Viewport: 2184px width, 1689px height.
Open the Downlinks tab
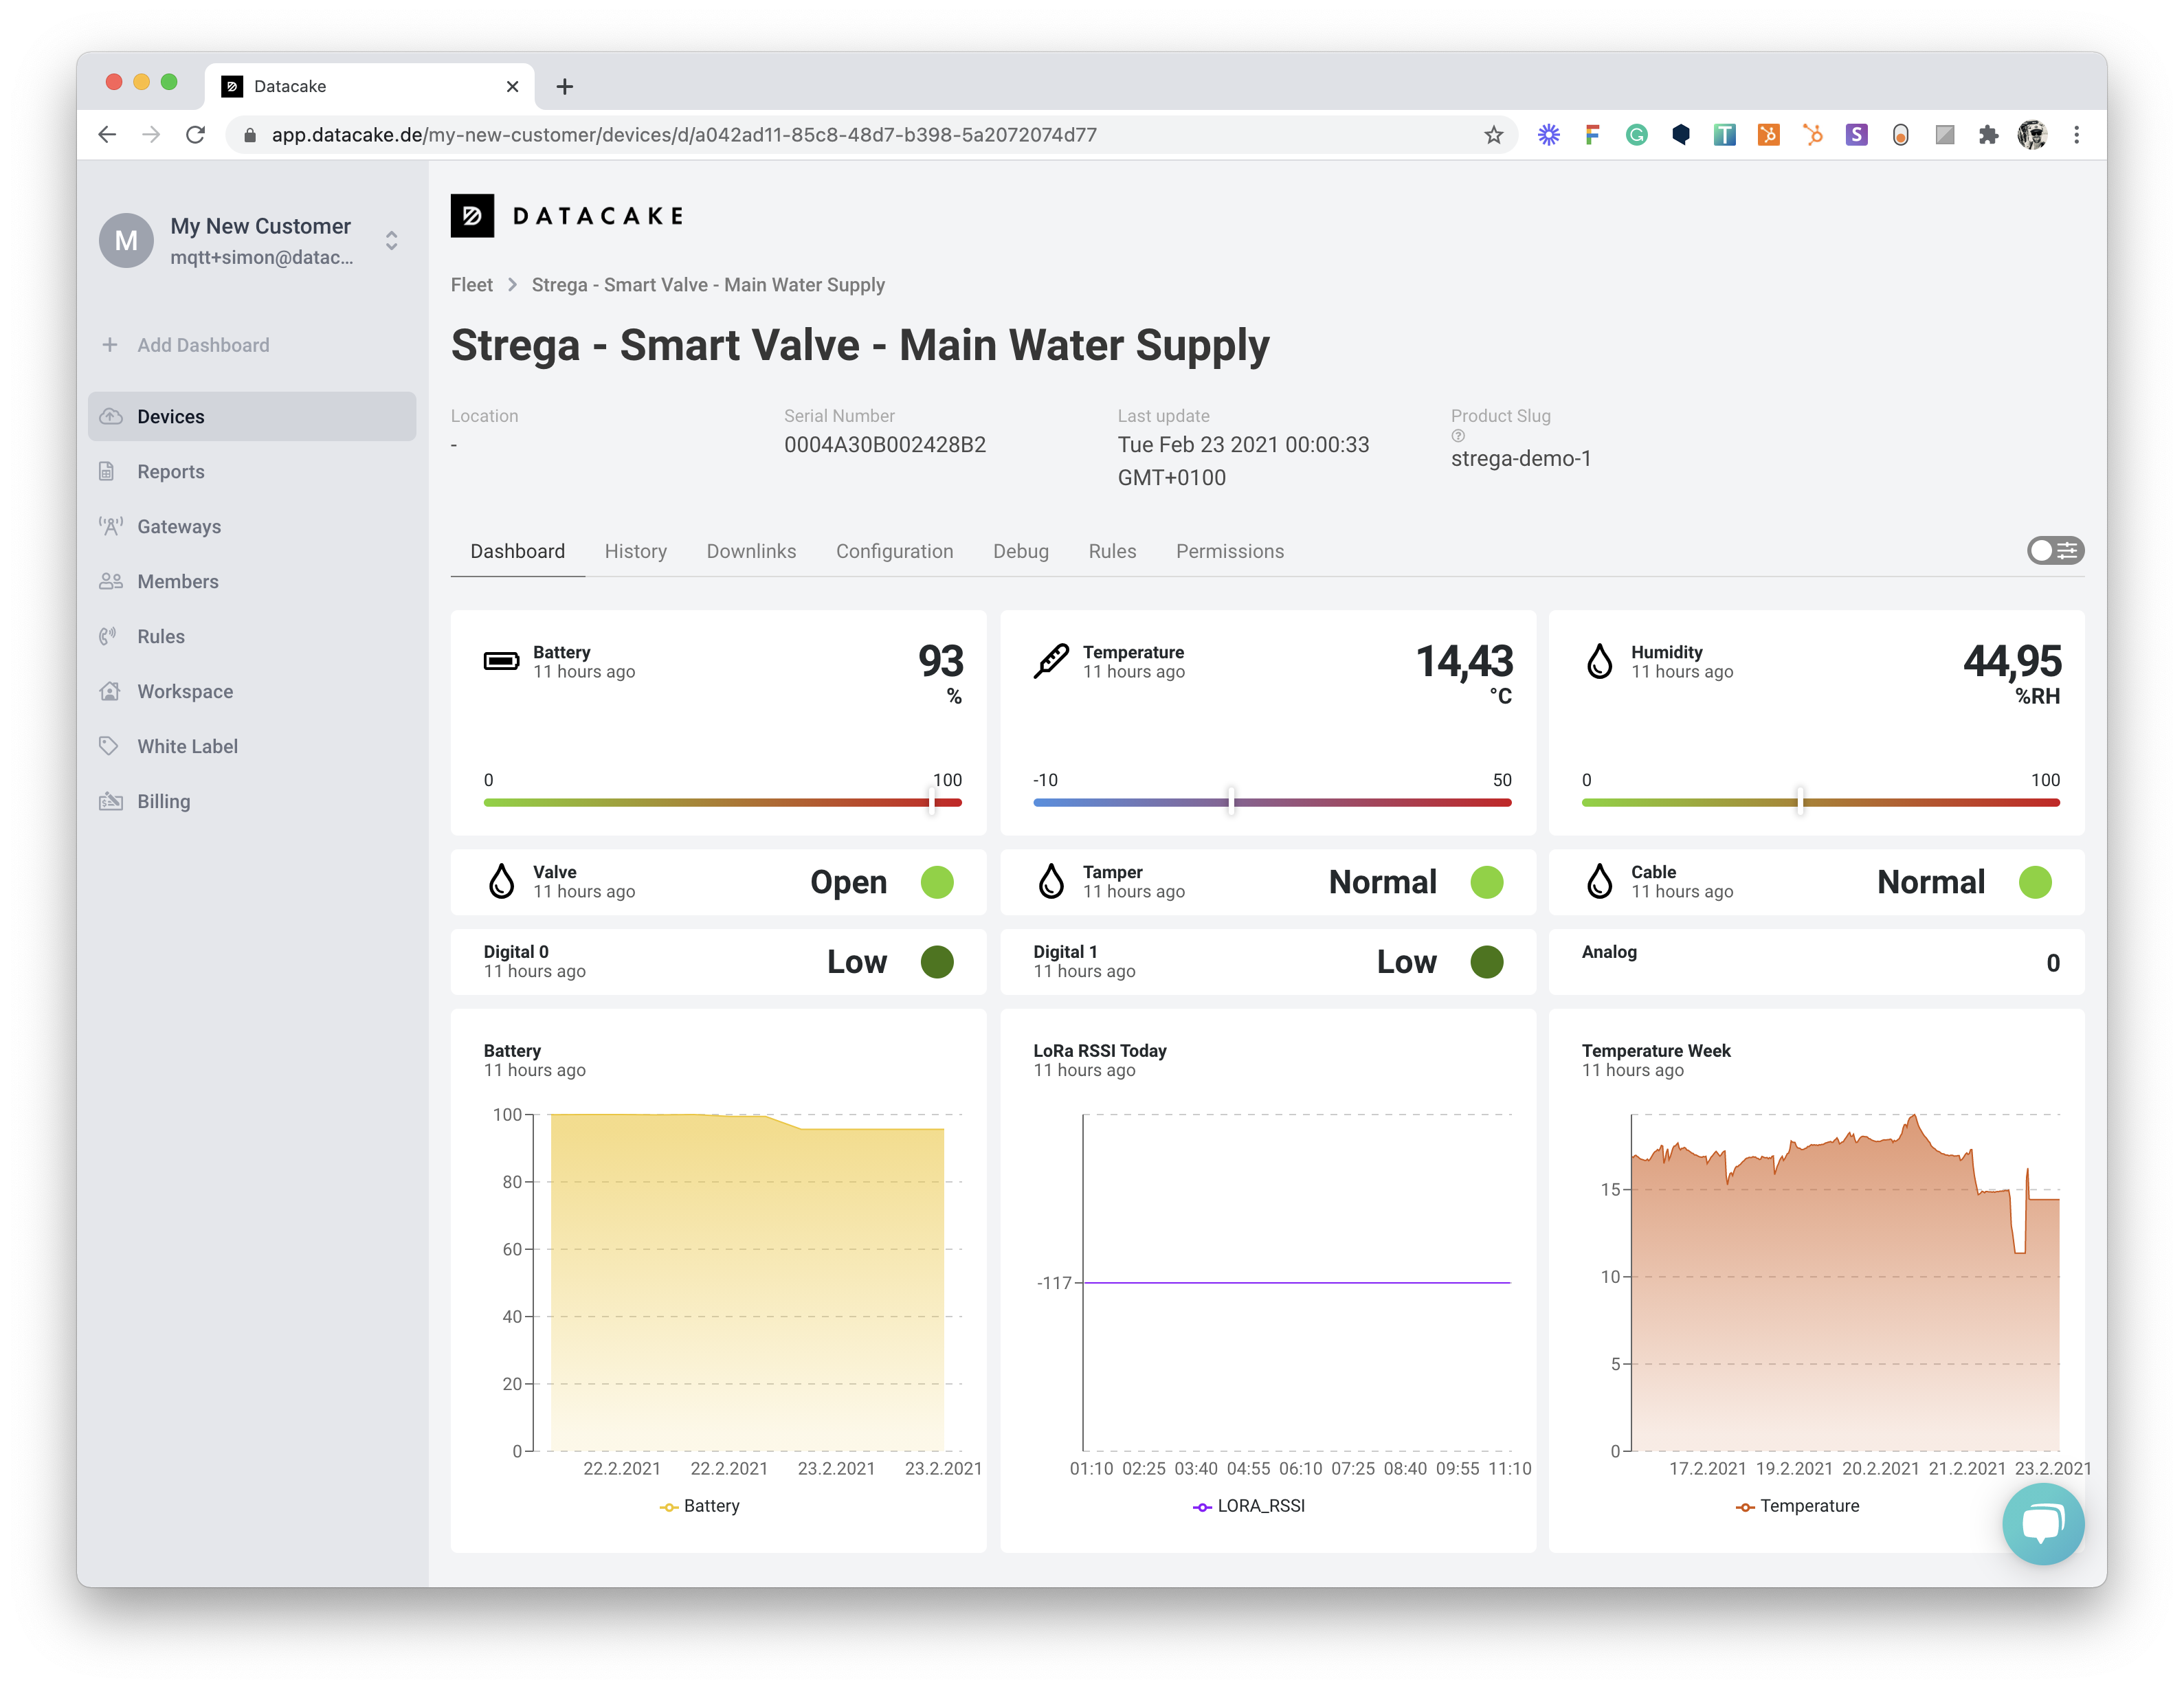pyautogui.click(x=751, y=551)
